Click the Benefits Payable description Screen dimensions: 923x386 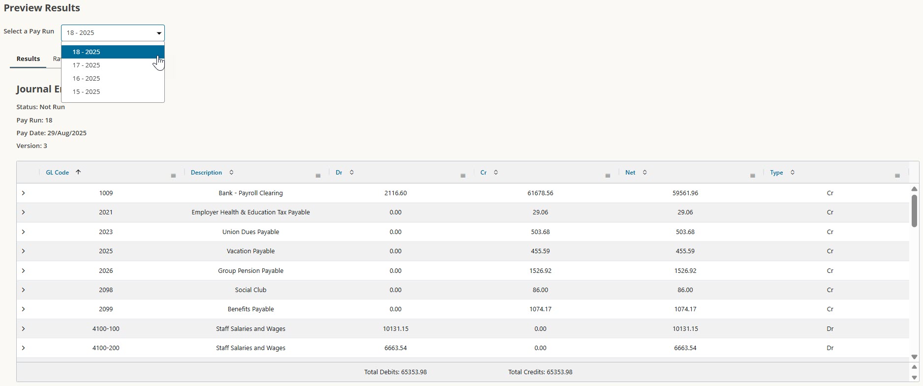pos(250,309)
